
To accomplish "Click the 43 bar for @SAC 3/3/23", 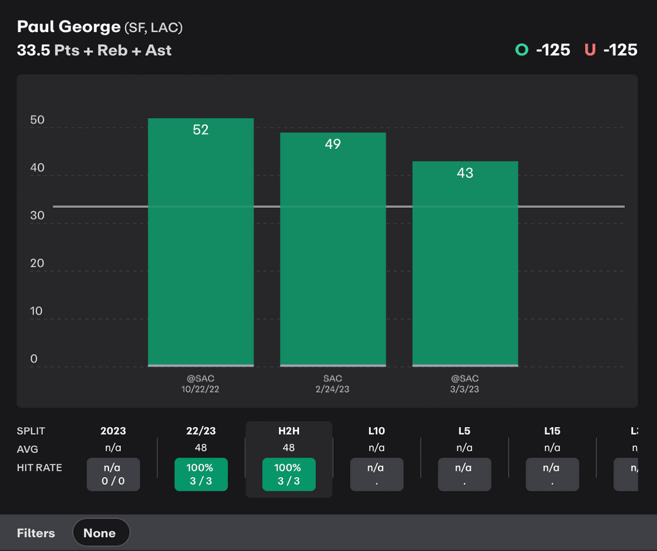I will tap(465, 264).
